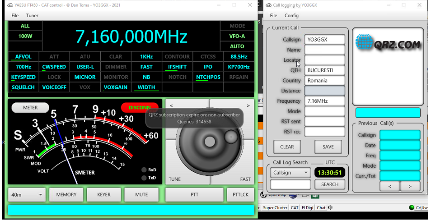Click the green status LED beside the C:\Use path
The image size is (431, 220).
click(x=411, y=208)
